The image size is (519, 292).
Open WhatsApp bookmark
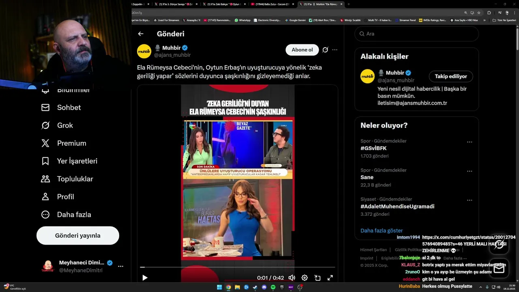click(x=242, y=20)
